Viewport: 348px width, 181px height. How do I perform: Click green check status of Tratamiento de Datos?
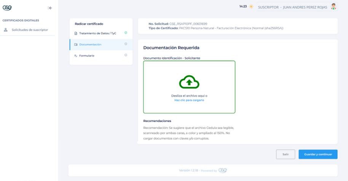[126, 33]
